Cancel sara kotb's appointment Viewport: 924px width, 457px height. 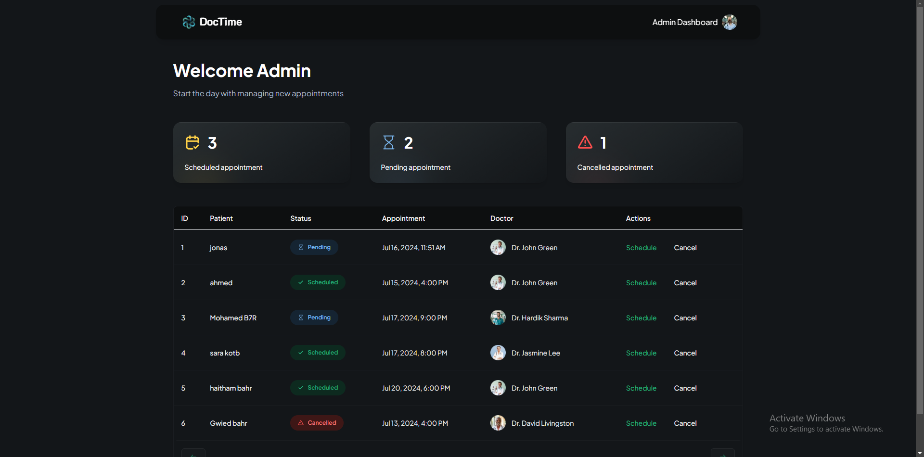[x=685, y=353]
